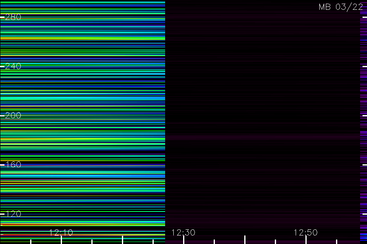Click the tall tick mark below 12:30
Viewport: 367px width, 244px height.
point(183,240)
